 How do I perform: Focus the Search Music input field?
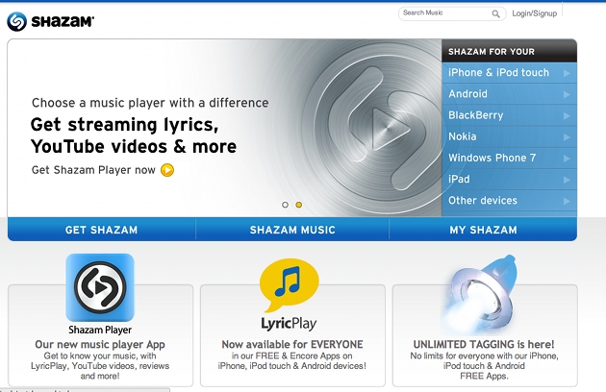444,13
